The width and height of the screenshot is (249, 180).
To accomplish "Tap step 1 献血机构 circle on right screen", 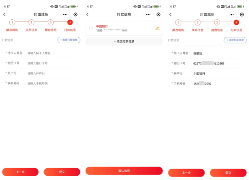I will click(x=178, y=23).
